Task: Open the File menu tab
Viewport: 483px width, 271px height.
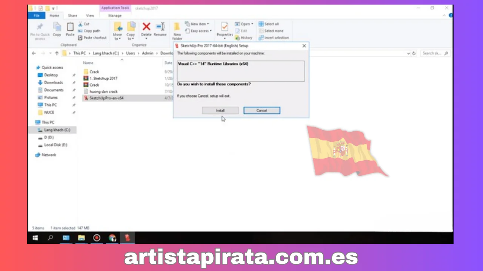Action: coord(37,15)
